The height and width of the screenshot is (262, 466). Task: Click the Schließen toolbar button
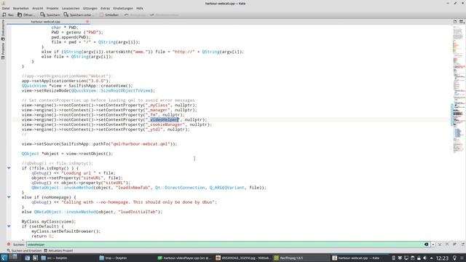click(x=108, y=15)
